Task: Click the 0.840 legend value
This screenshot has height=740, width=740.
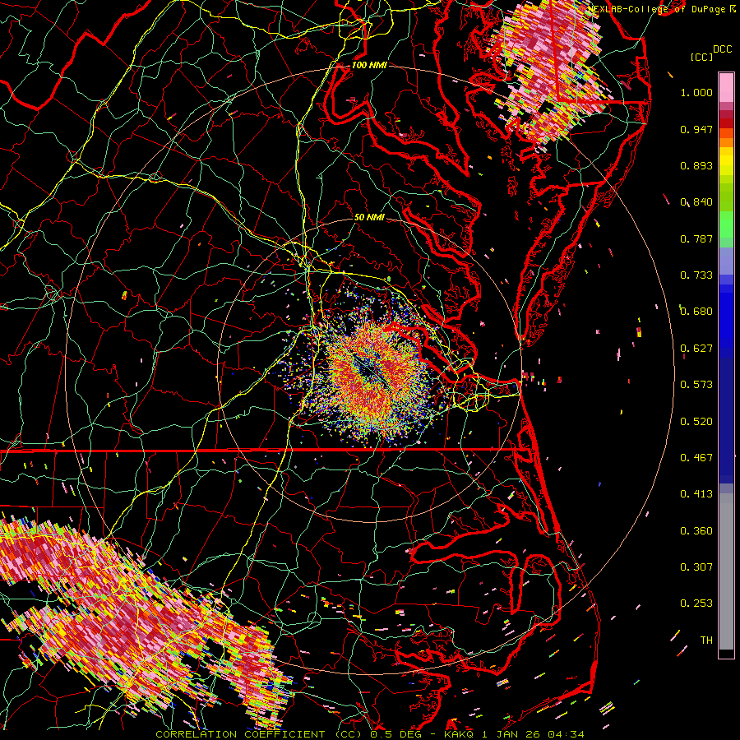Action: tap(696, 202)
